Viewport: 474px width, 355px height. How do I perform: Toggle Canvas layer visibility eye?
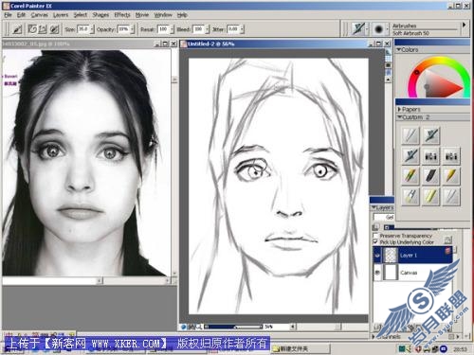(377, 273)
